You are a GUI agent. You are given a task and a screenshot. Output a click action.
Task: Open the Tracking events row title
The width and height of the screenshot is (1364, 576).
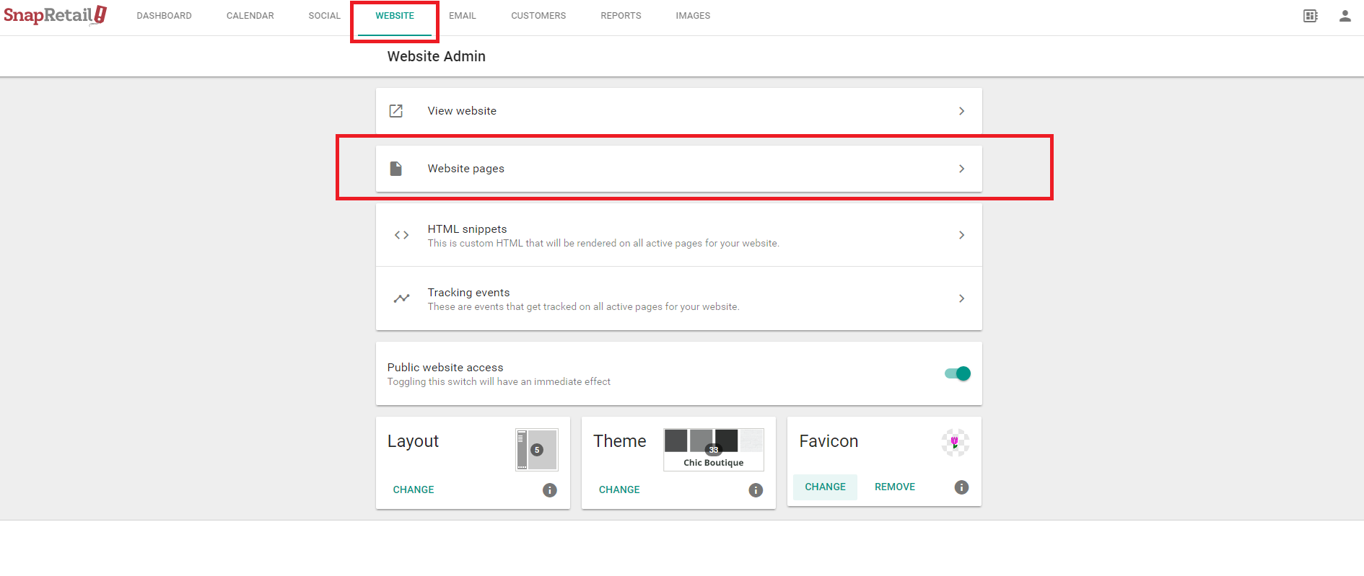(468, 293)
